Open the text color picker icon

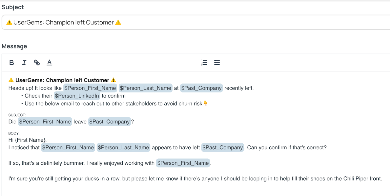click(49, 62)
